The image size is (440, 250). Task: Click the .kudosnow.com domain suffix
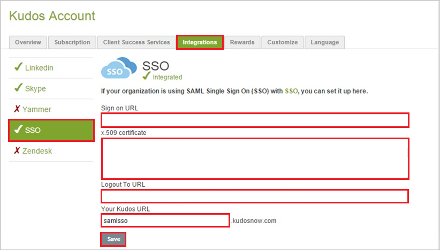pos(254,221)
